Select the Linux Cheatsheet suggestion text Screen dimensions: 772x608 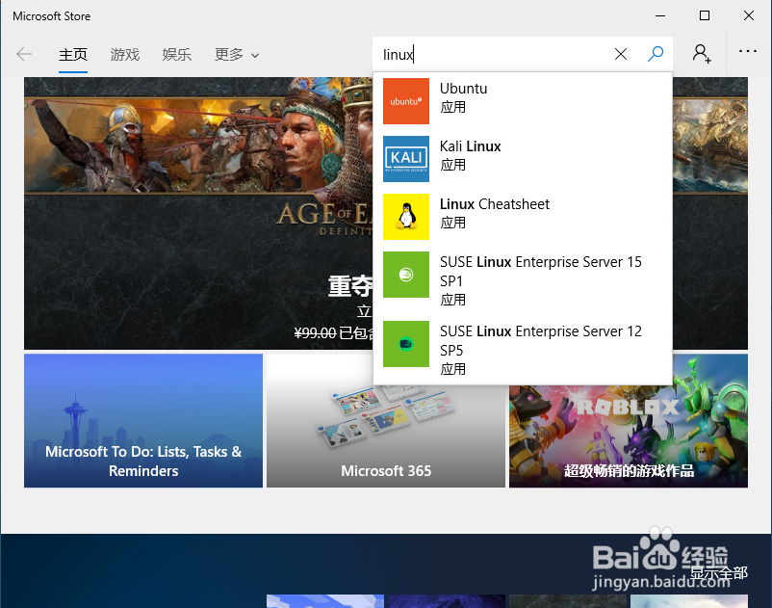tap(495, 204)
